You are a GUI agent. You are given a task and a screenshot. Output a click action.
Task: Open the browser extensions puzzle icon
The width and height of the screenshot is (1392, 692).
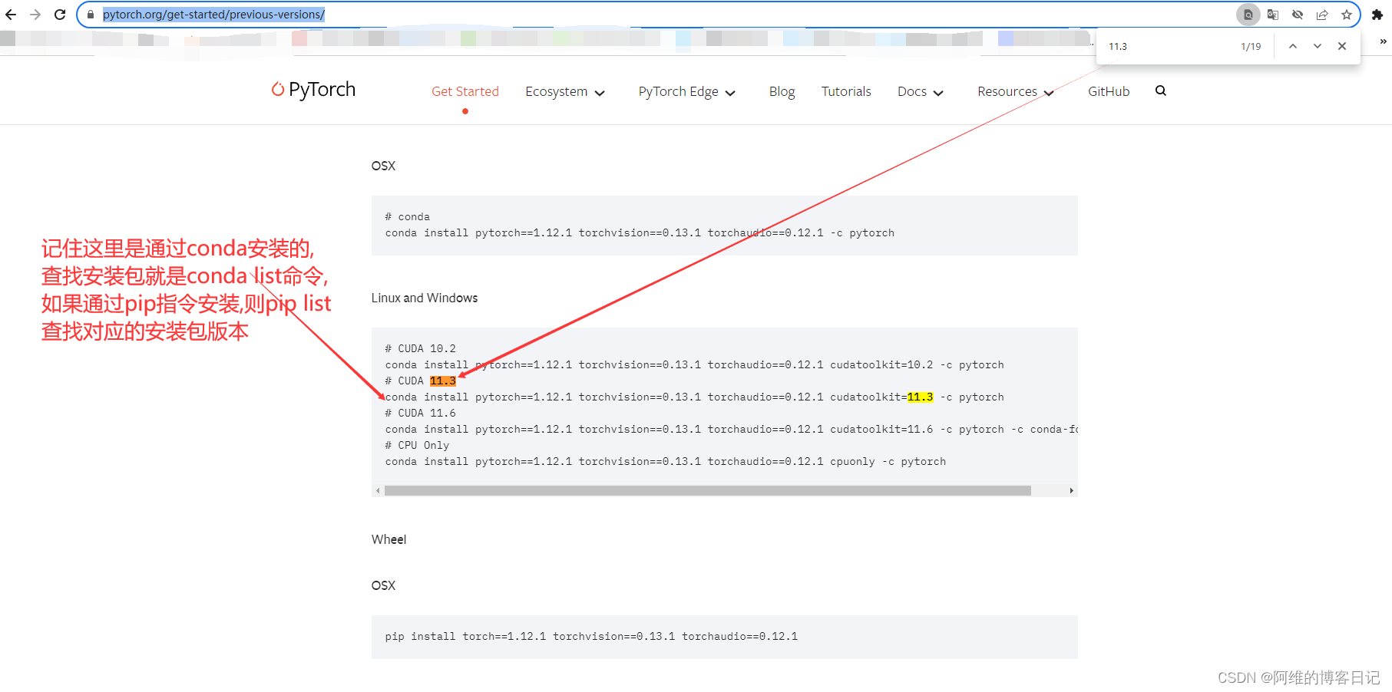tap(1377, 15)
